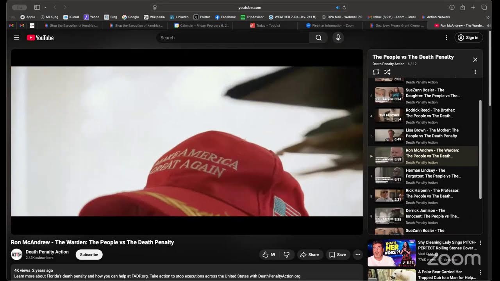This screenshot has width=500, height=281.
Task: Open Rick Halperin - The Professor video
Action: pos(423,196)
